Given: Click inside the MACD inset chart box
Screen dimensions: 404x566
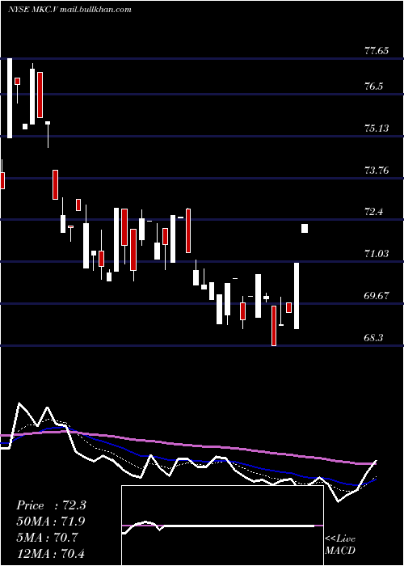Looking at the screenshot, I should [x=222, y=526].
